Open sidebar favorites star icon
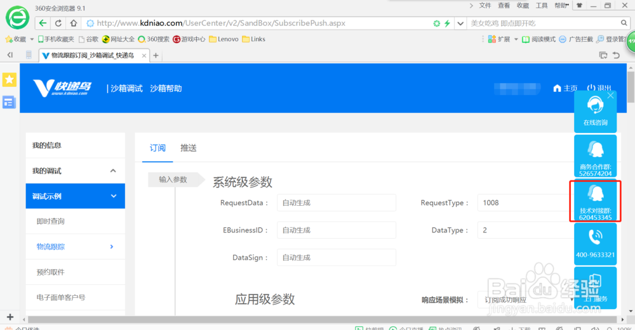This screenshot has width=635, height=330. (x=10, y=80)
